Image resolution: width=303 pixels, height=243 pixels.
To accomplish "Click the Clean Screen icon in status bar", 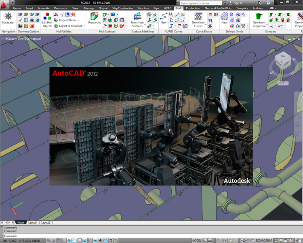I will pos(299,241).
